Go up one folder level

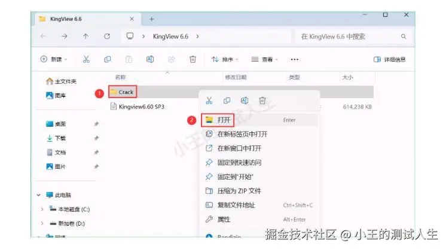coord(85,36)
